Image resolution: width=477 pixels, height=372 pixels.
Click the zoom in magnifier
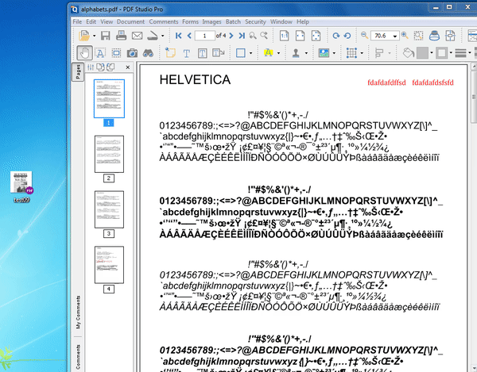(x=405, y=35)
